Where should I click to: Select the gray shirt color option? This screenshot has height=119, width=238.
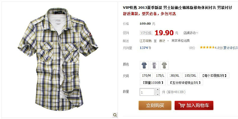pos(154,65)
